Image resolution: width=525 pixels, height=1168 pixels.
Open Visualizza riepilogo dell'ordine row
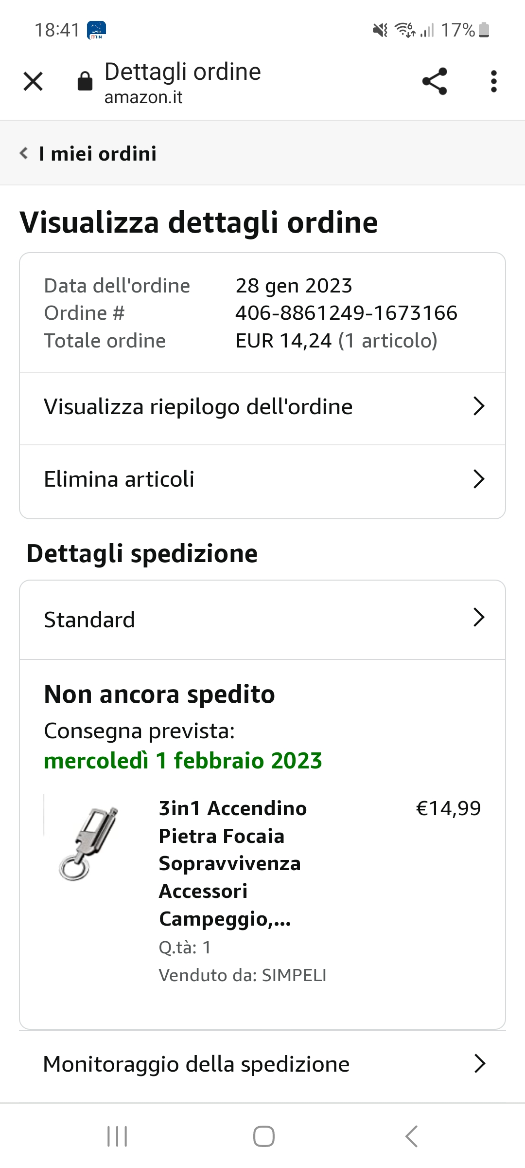pos(198,407)
